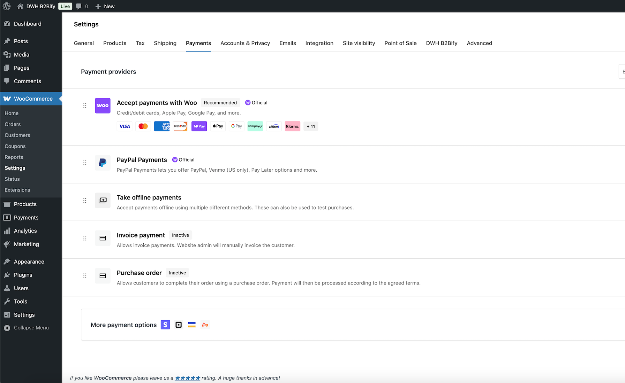The image size is (625, 383).
Task: Click the purple Woo provider logo
Action: (x=103, y=105)
